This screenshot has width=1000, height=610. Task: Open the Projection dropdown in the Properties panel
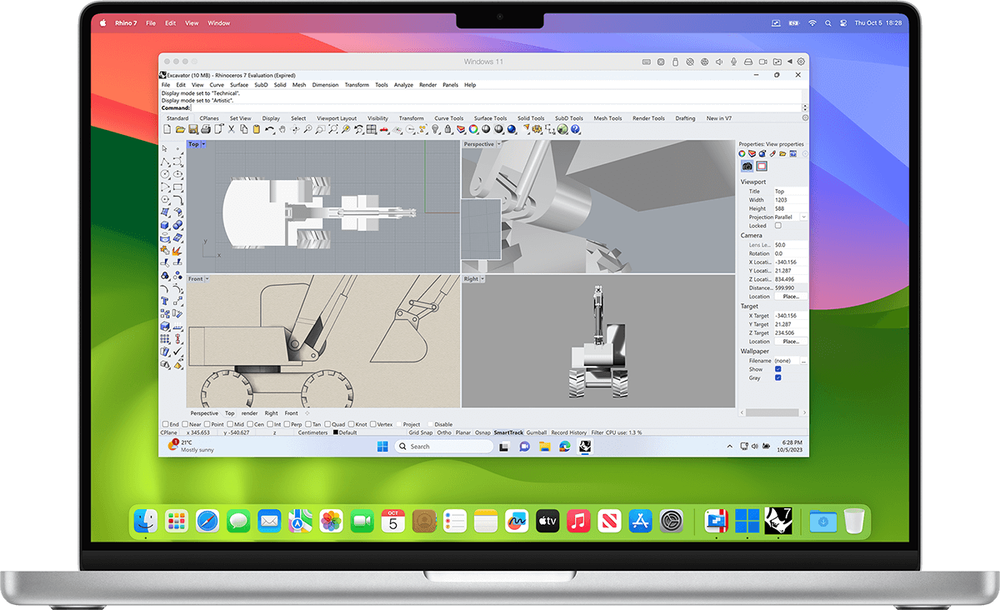pyautogui.click(x=802, y=216)
